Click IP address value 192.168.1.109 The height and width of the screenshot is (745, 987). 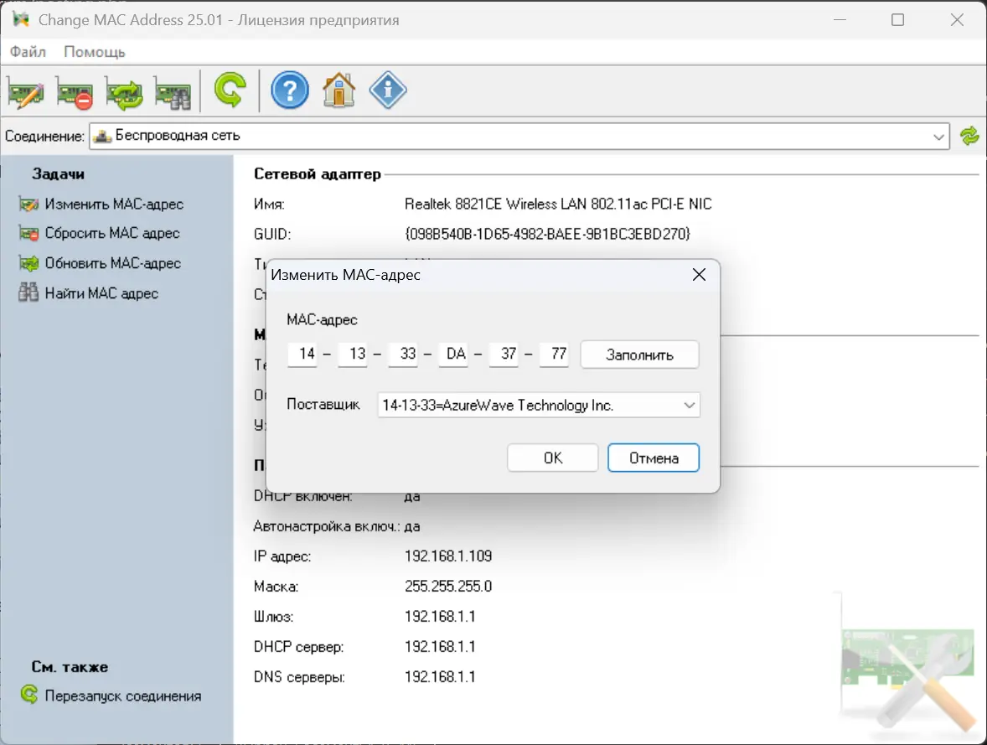coord(448,556)
